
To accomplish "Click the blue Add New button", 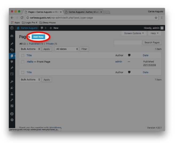I will pyautogui.click(x=38, y=37).
